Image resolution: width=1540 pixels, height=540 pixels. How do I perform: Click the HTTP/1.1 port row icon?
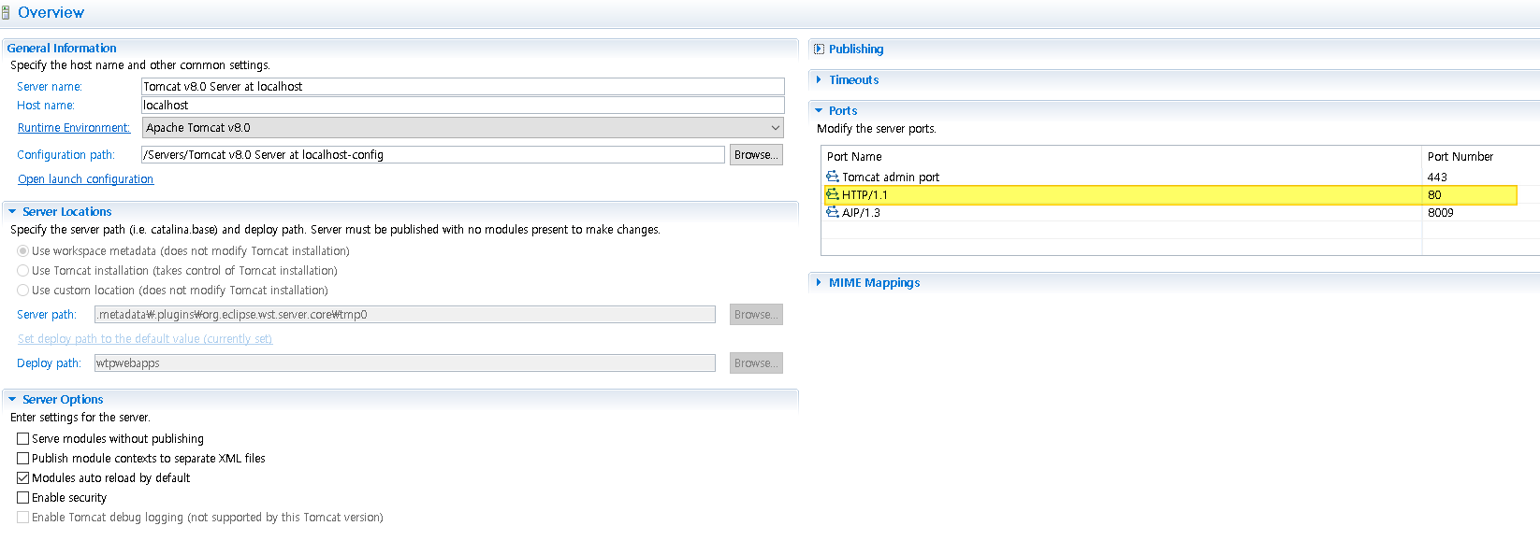(833, 194)
